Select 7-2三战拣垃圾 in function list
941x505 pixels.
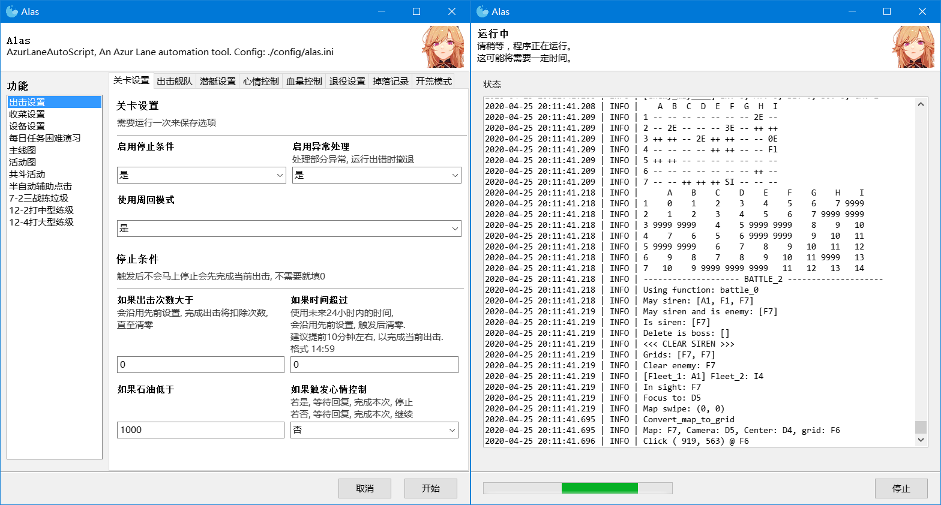click(x=39, y=198)
